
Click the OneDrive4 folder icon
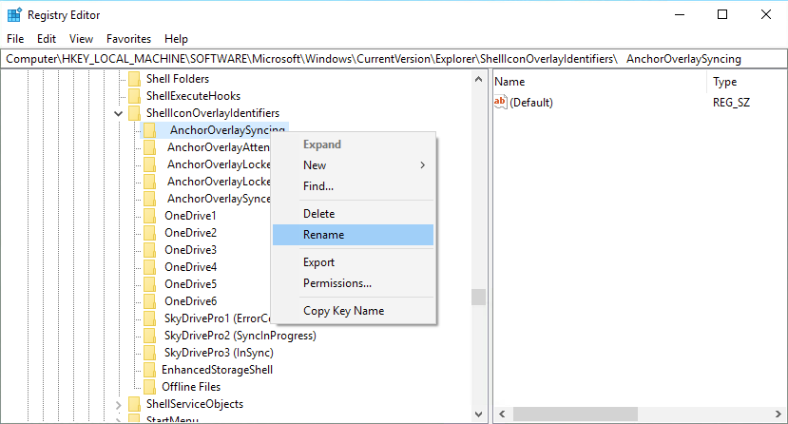coord(149,267)
